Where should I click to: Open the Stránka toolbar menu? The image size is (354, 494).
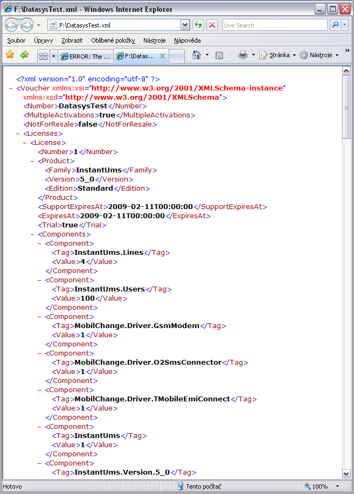click(x=277, y=55)
